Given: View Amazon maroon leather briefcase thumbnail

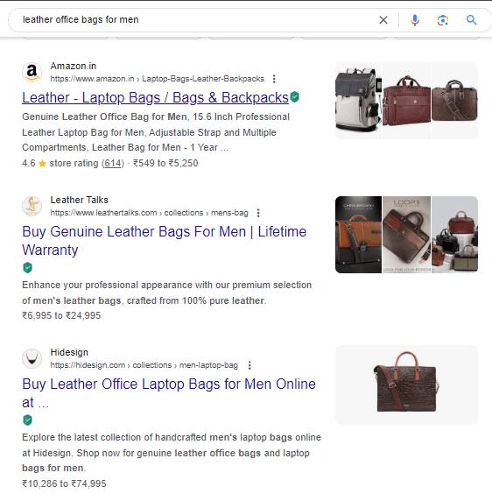Looking at the screenshot, I should pos(406,101).
